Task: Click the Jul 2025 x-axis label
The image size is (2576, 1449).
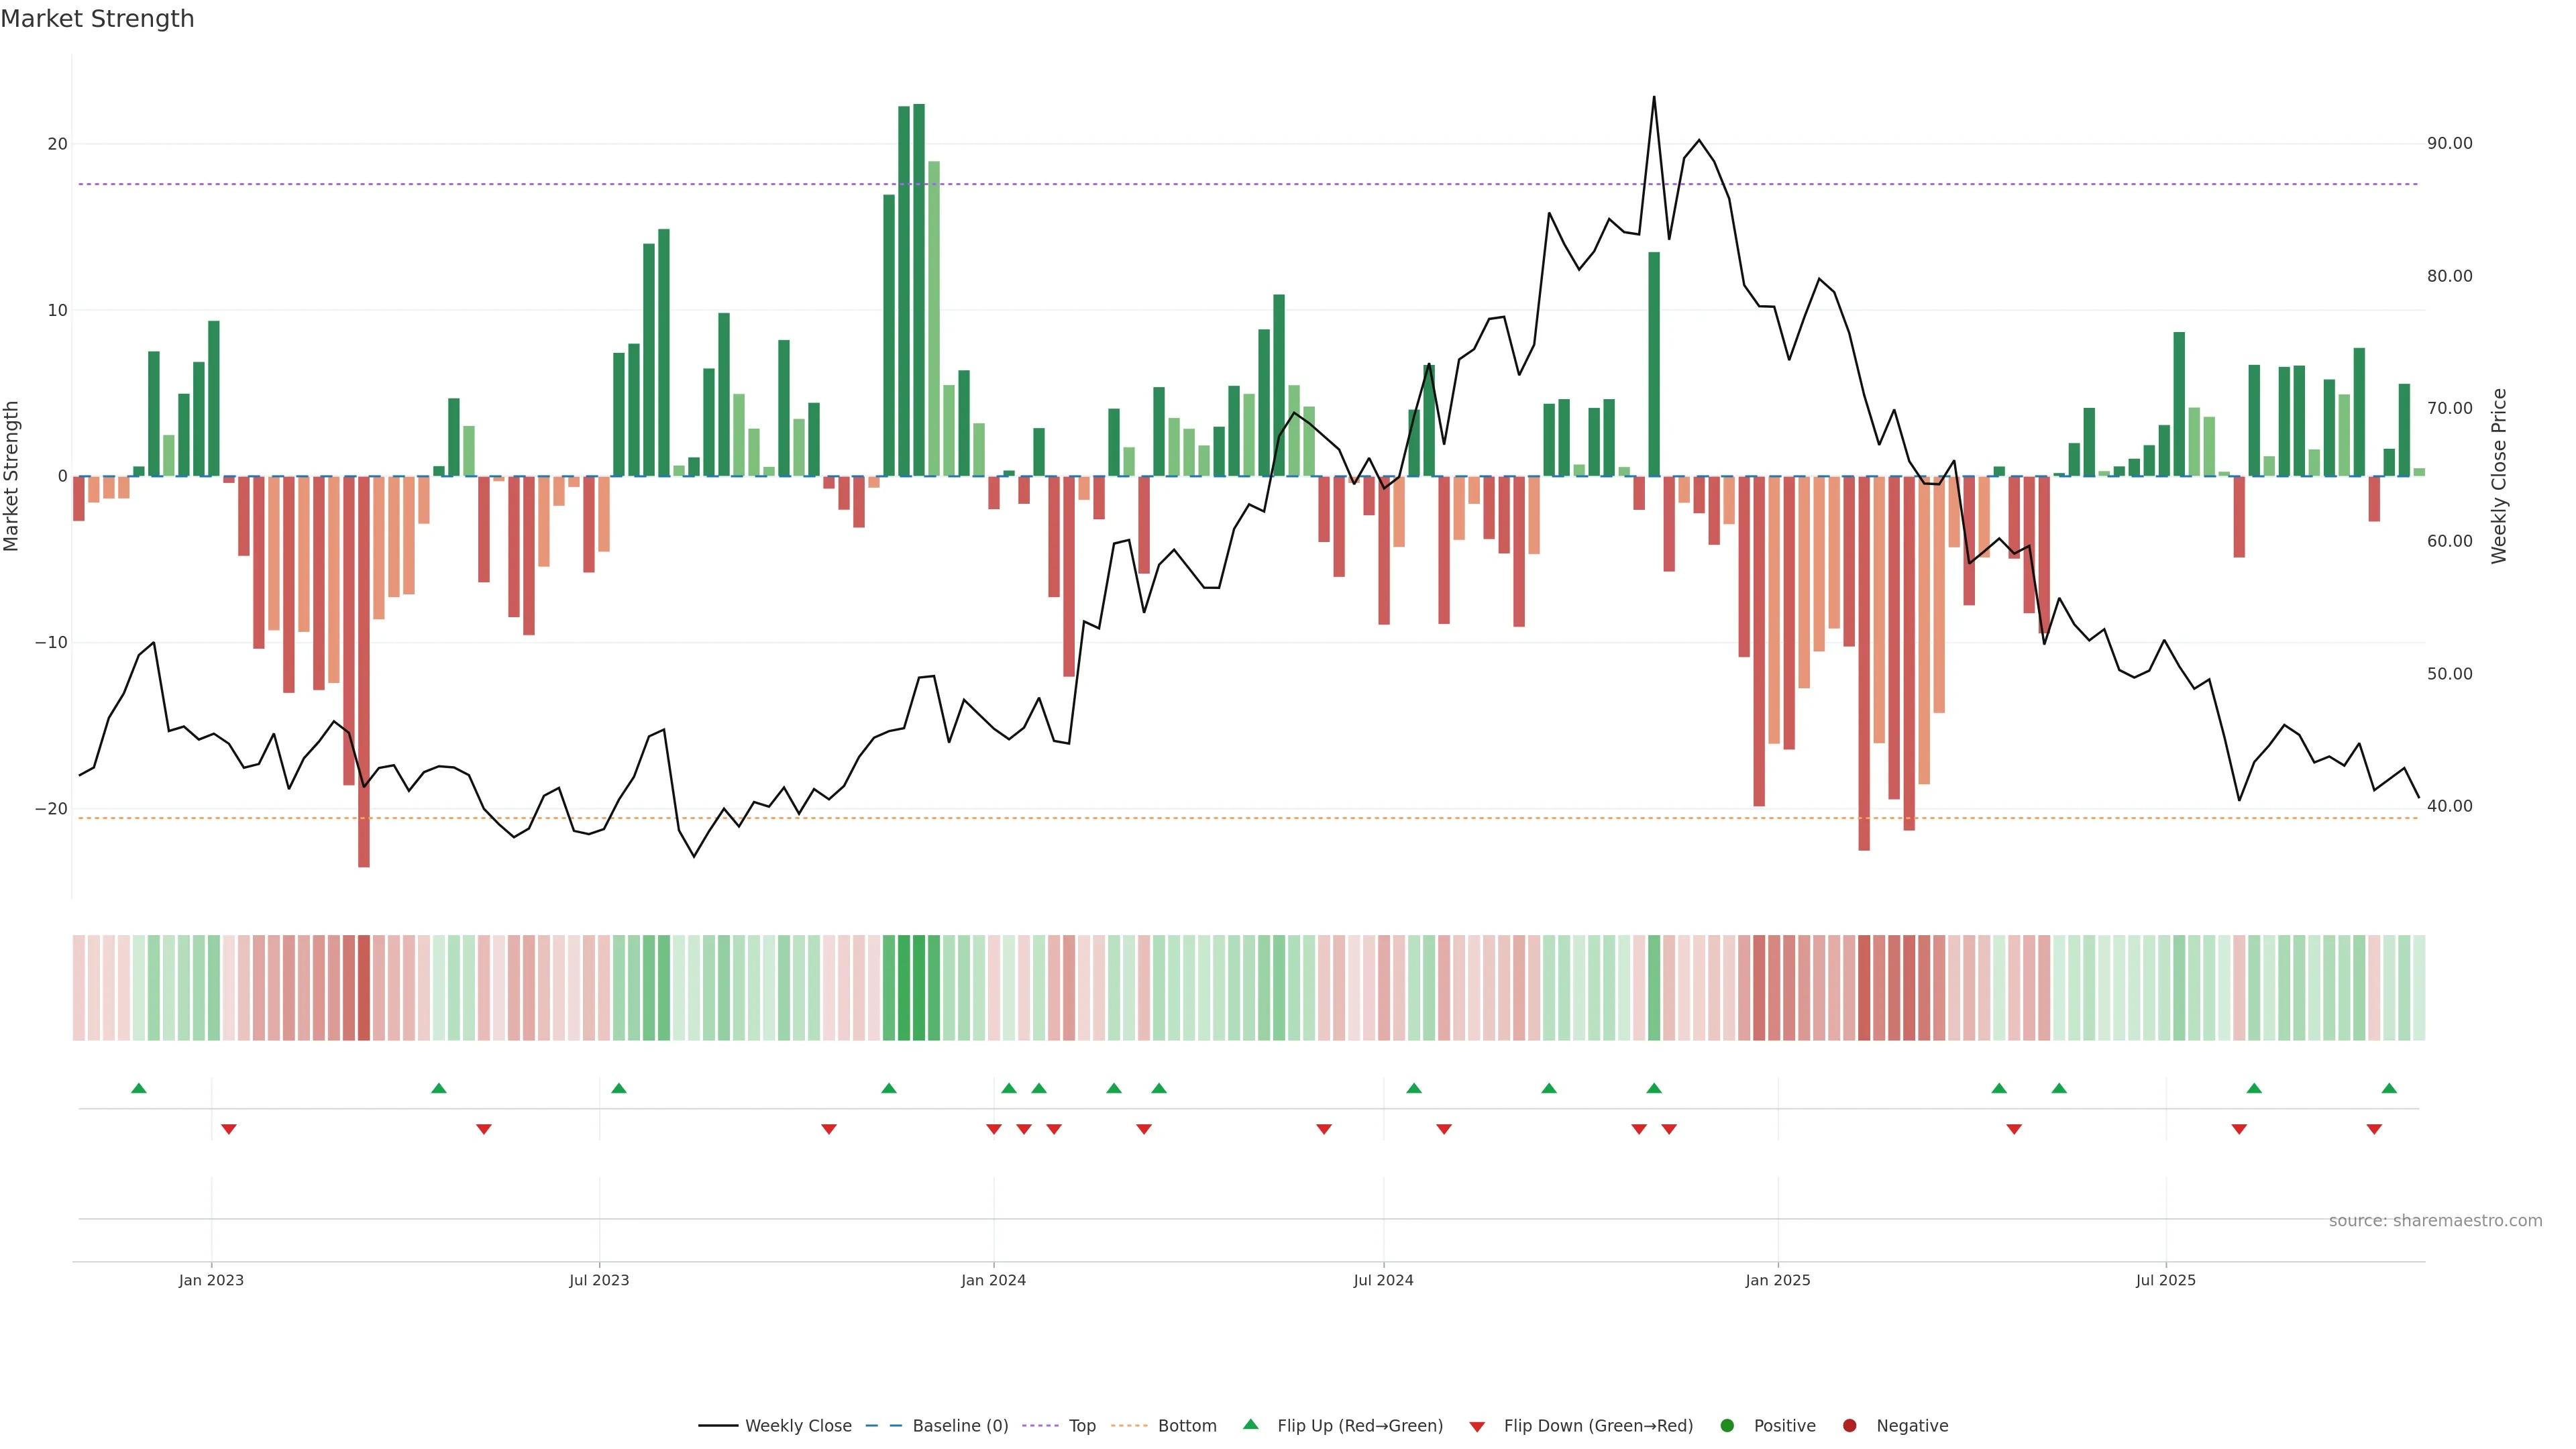Action: point(2165,1280)
